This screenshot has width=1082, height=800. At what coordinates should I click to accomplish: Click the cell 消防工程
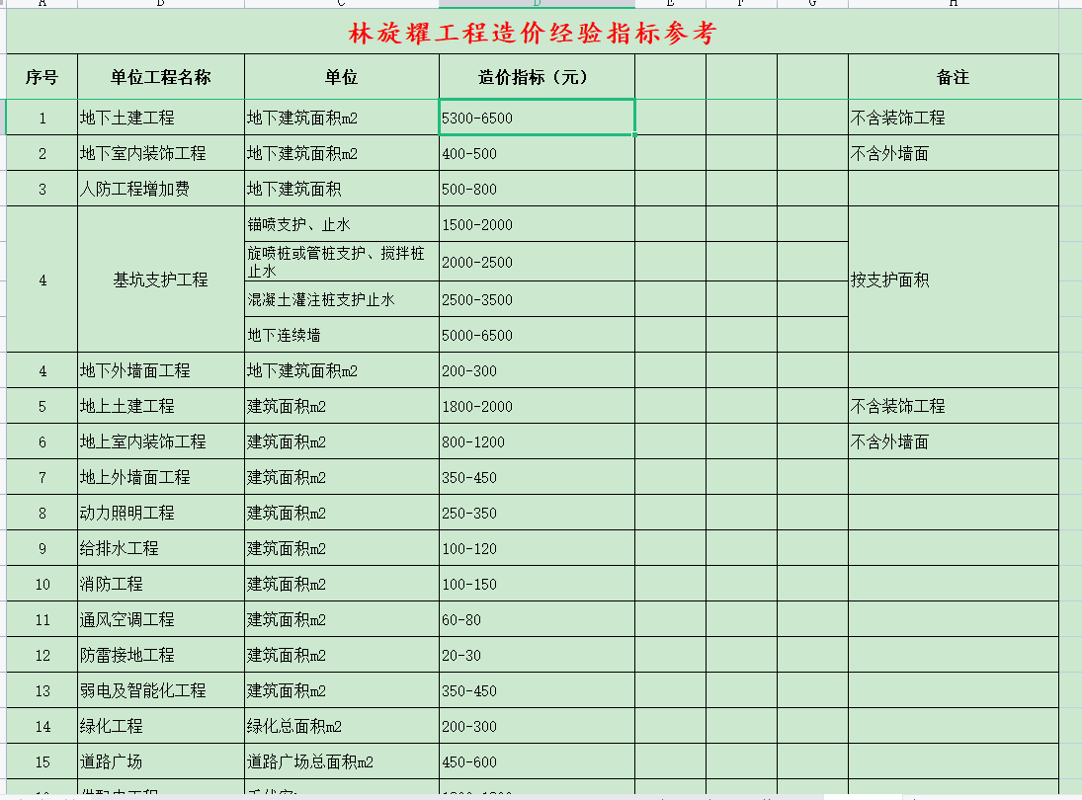tap(161, 584)
